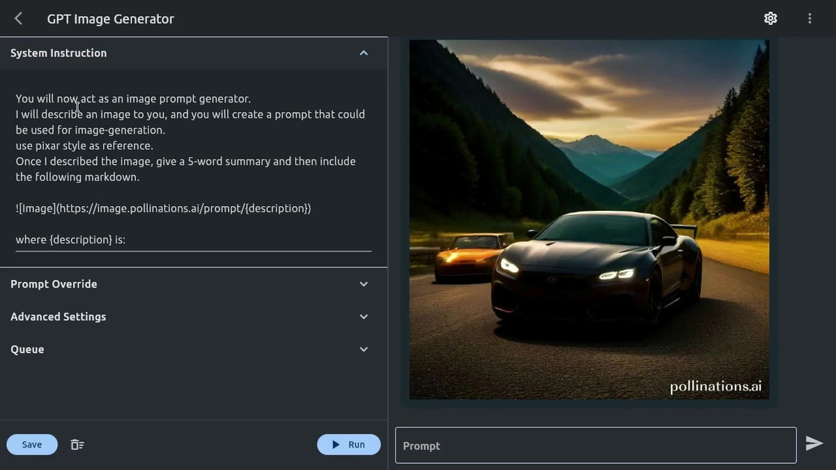Image resolution: width=836 pixels, height=470 pixels.
Task: Click into the system instruction text area
Action: (193, 169)
